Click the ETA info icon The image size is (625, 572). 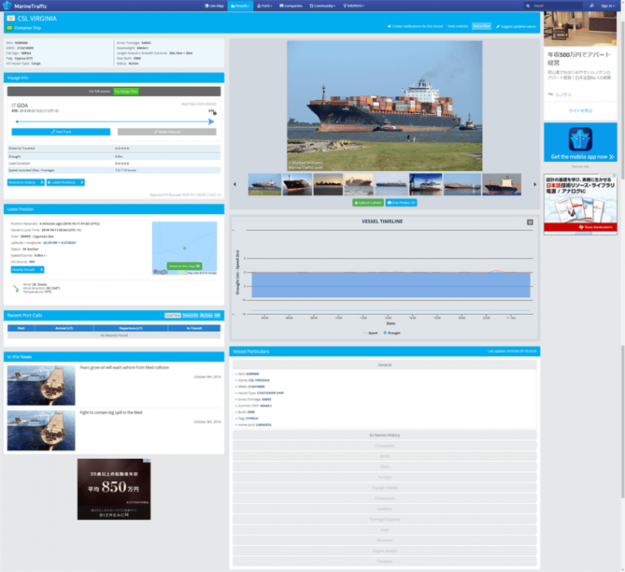click(215, 114)
